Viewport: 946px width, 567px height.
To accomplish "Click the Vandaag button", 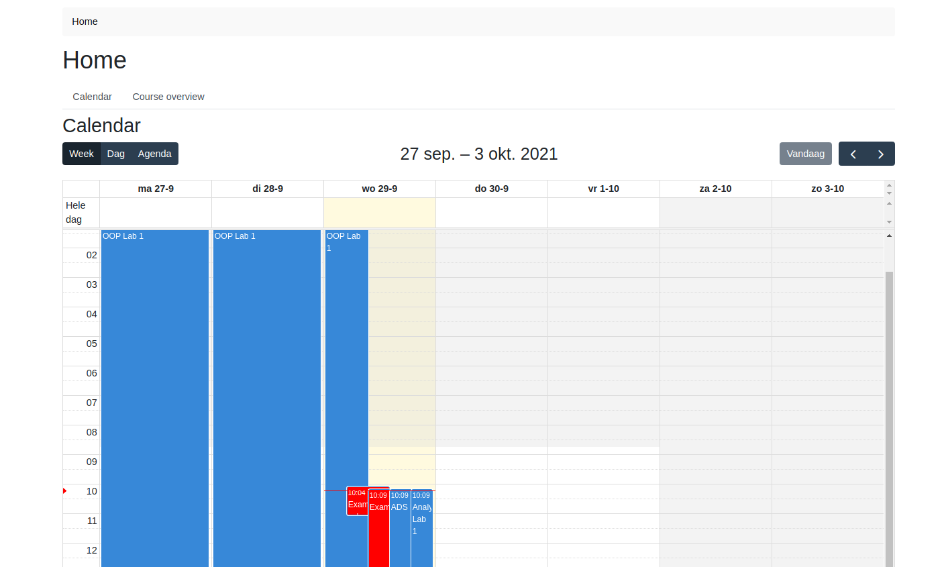I will pos(806,154).
